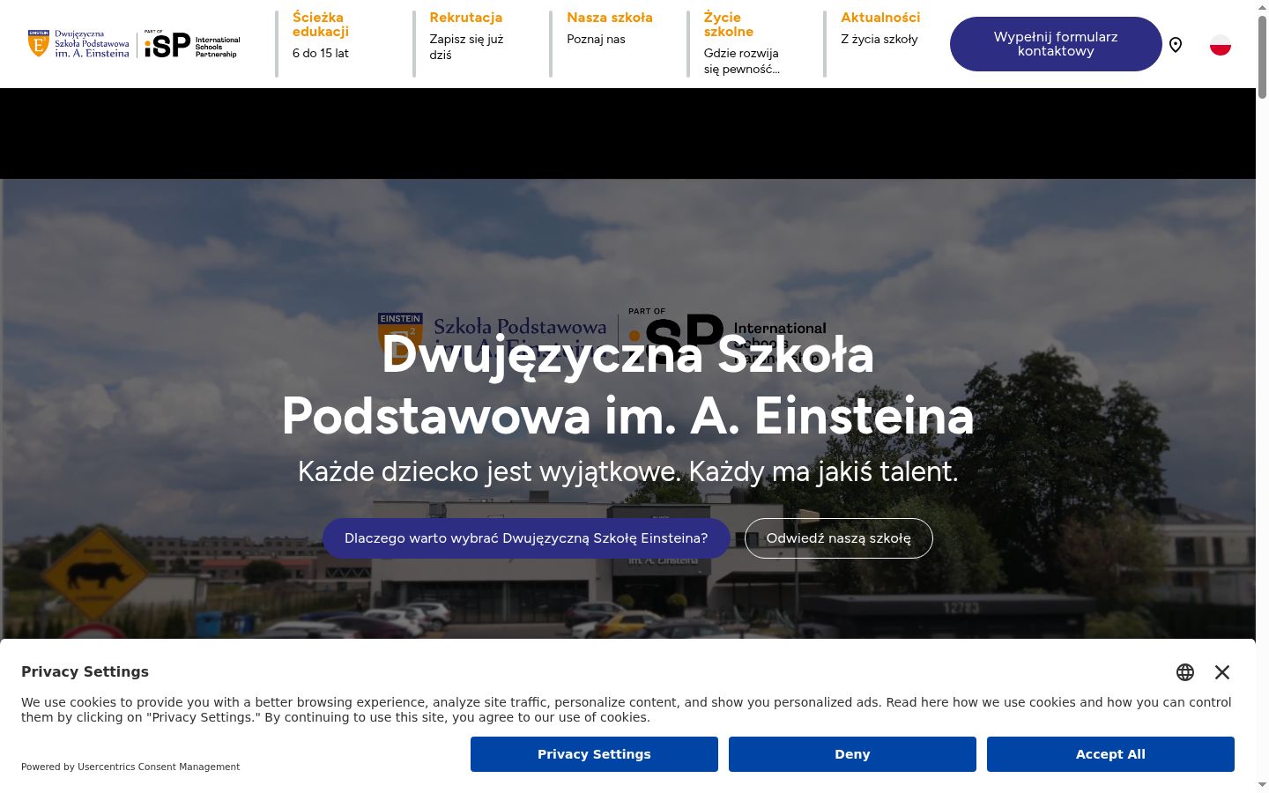
Task: Deny cookies in the banner
Action: 852,754
